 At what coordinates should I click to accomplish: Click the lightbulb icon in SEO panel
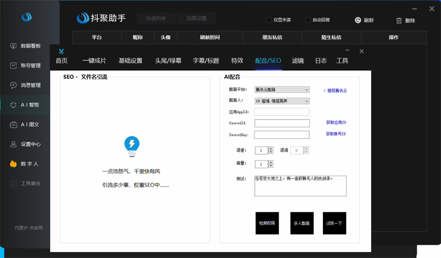(x=132, y=146)
